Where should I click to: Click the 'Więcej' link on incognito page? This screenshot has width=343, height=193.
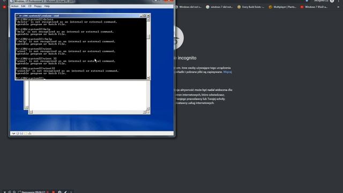pos(227,72)
